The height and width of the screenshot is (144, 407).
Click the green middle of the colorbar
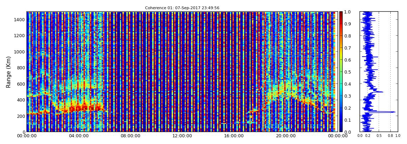tap(341, 72)
